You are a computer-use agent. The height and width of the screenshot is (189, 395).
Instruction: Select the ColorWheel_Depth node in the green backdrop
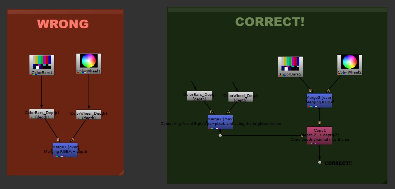241,97
